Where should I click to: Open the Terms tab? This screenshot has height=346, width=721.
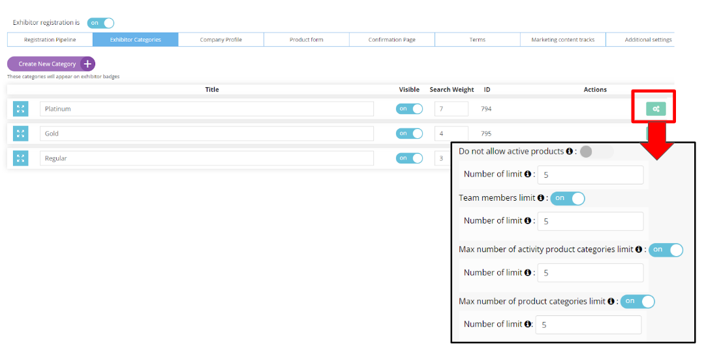[478, 40]
